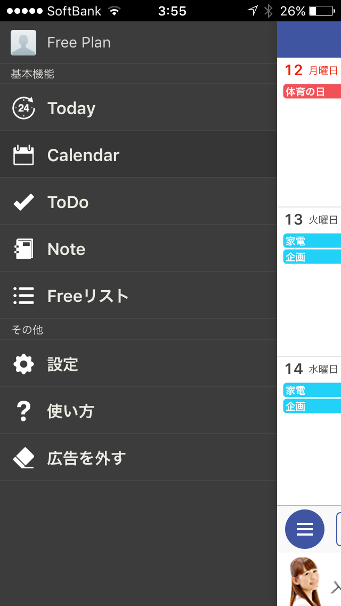This screenshot has width=341, height=606.
Task: Click the advertisement banner with woman
Action: tap(309, 579)
